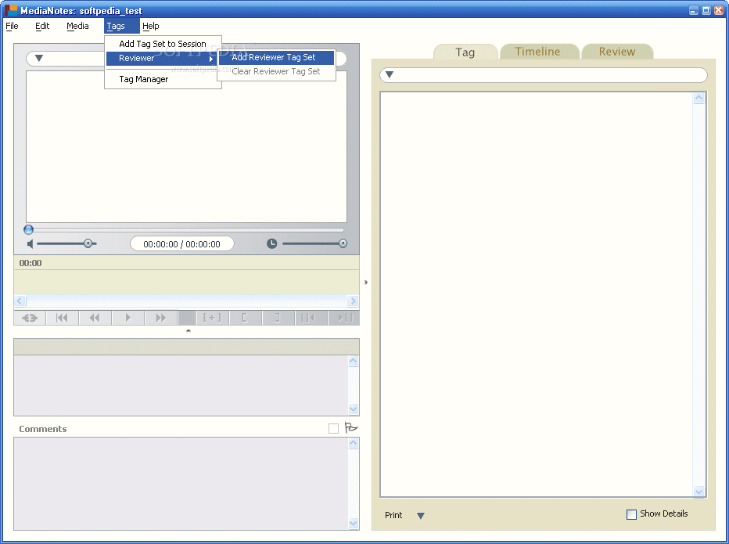Open the media selector dropdown triangle
The height and width of the screenshot is (544, 729).
[x=39, y=58]
